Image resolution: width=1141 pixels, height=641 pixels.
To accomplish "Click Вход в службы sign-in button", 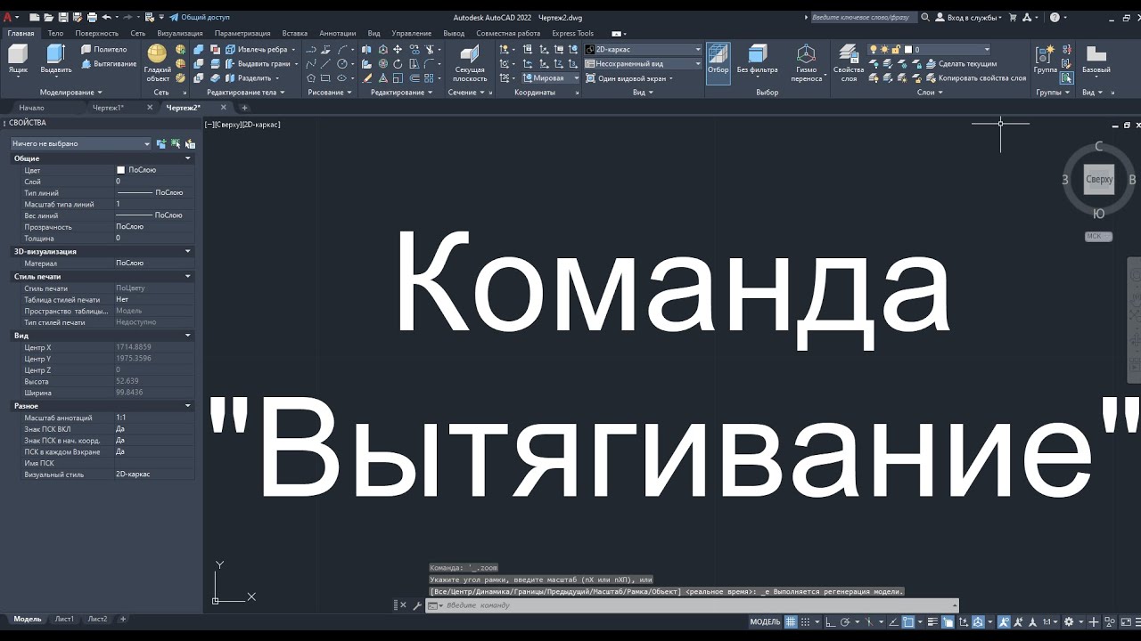I will click(x=968, y=17).
